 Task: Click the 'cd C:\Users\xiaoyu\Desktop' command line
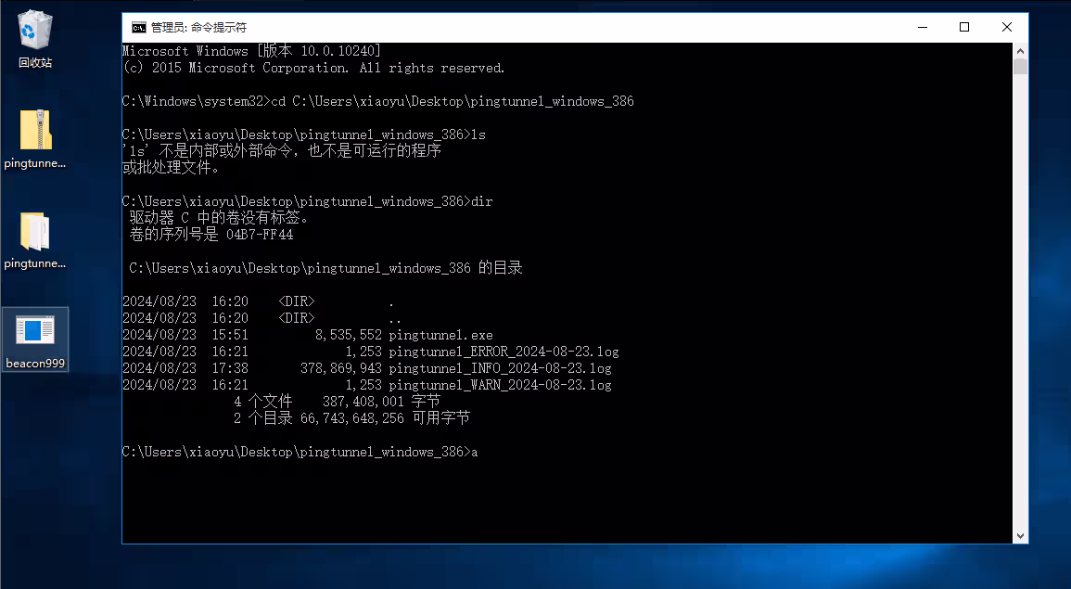(377, 101)
